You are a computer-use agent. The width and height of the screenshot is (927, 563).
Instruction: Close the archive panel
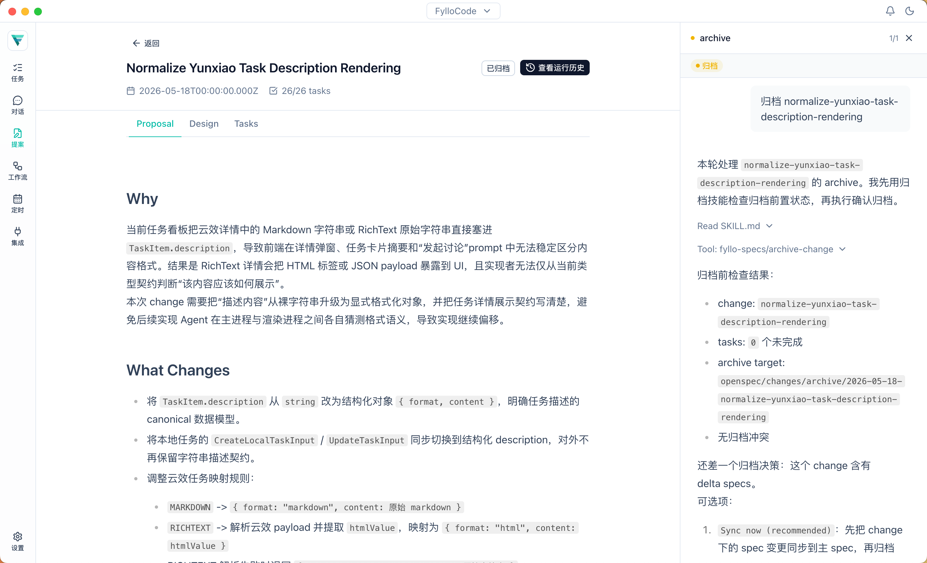point(909,38)
